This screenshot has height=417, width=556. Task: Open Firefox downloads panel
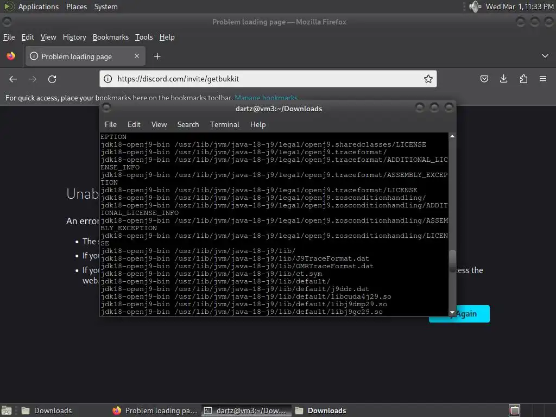[503, 79]
